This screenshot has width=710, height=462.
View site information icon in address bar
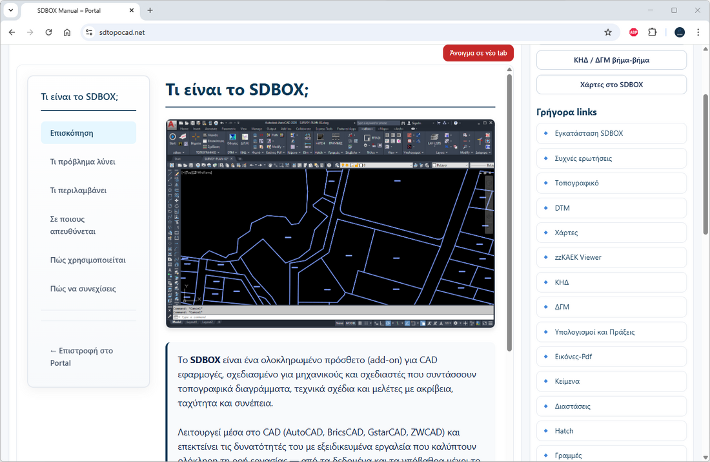coord(89,32)
